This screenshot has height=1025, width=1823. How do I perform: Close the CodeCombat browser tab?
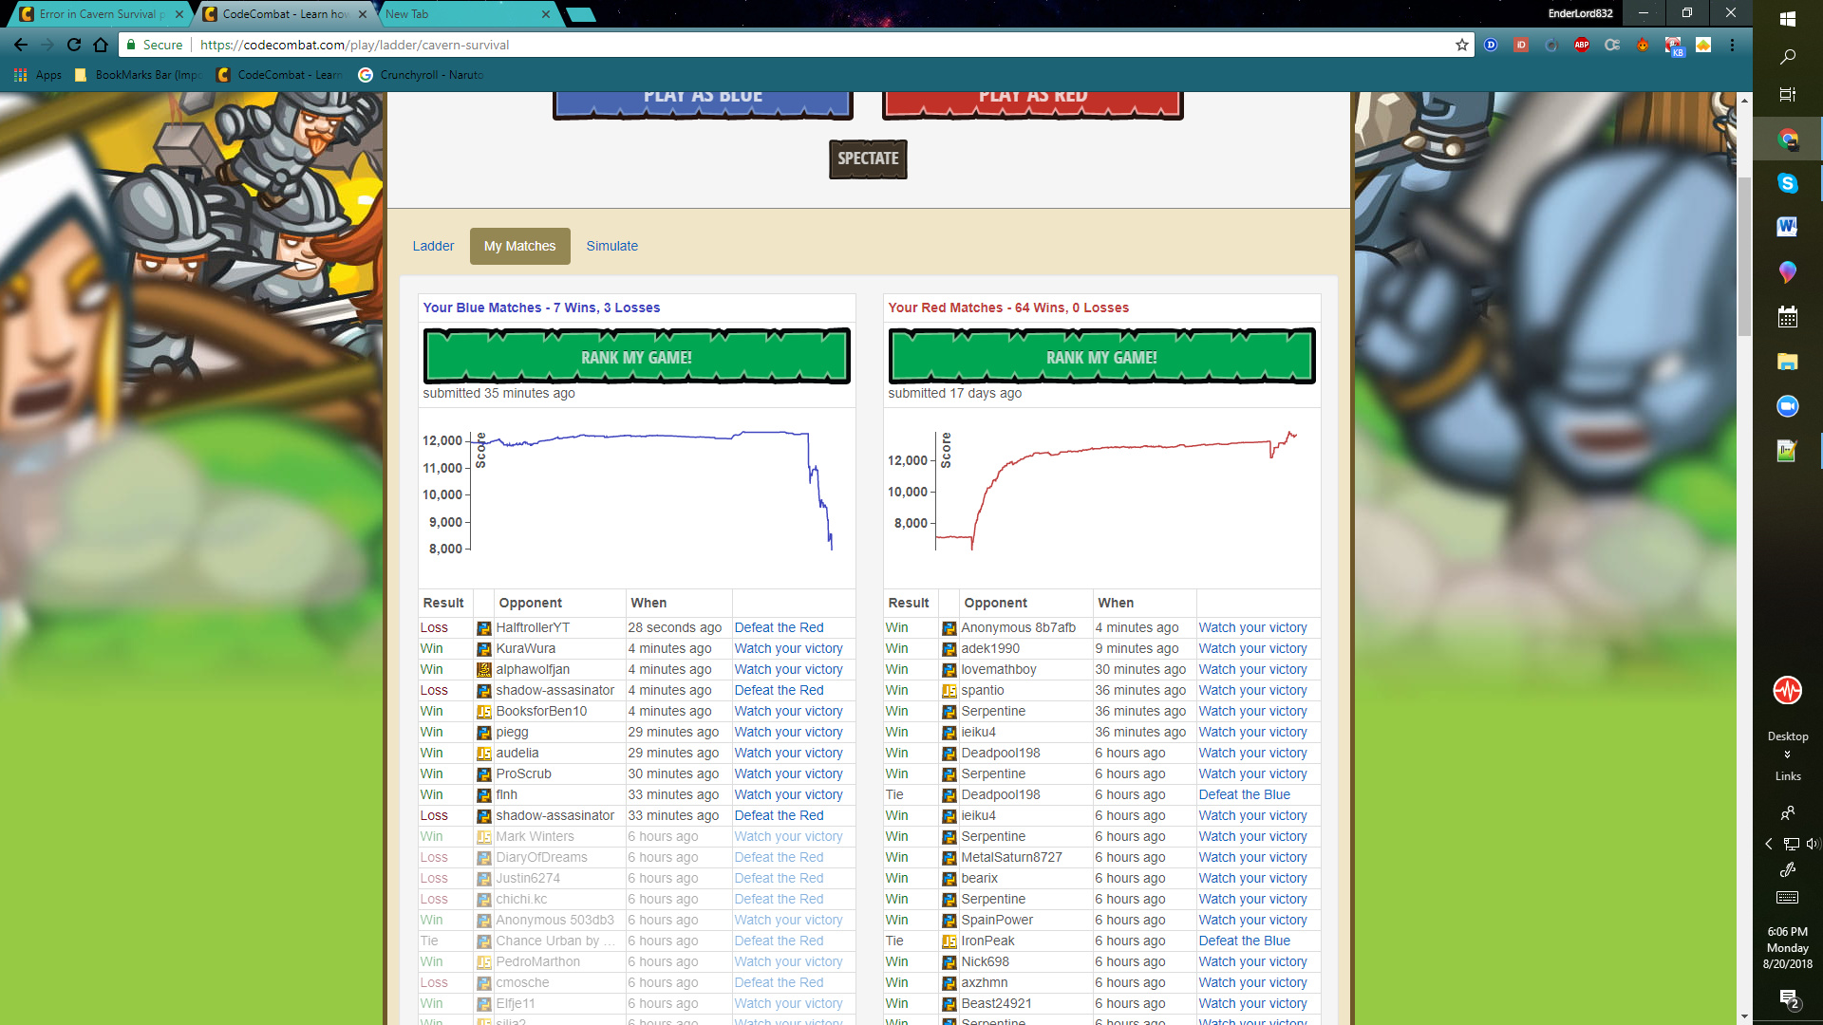pyautogui.click(x=363, y=14)
